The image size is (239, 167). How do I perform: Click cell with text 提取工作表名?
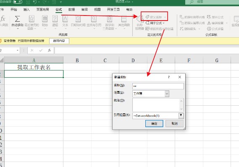point(34,67)
